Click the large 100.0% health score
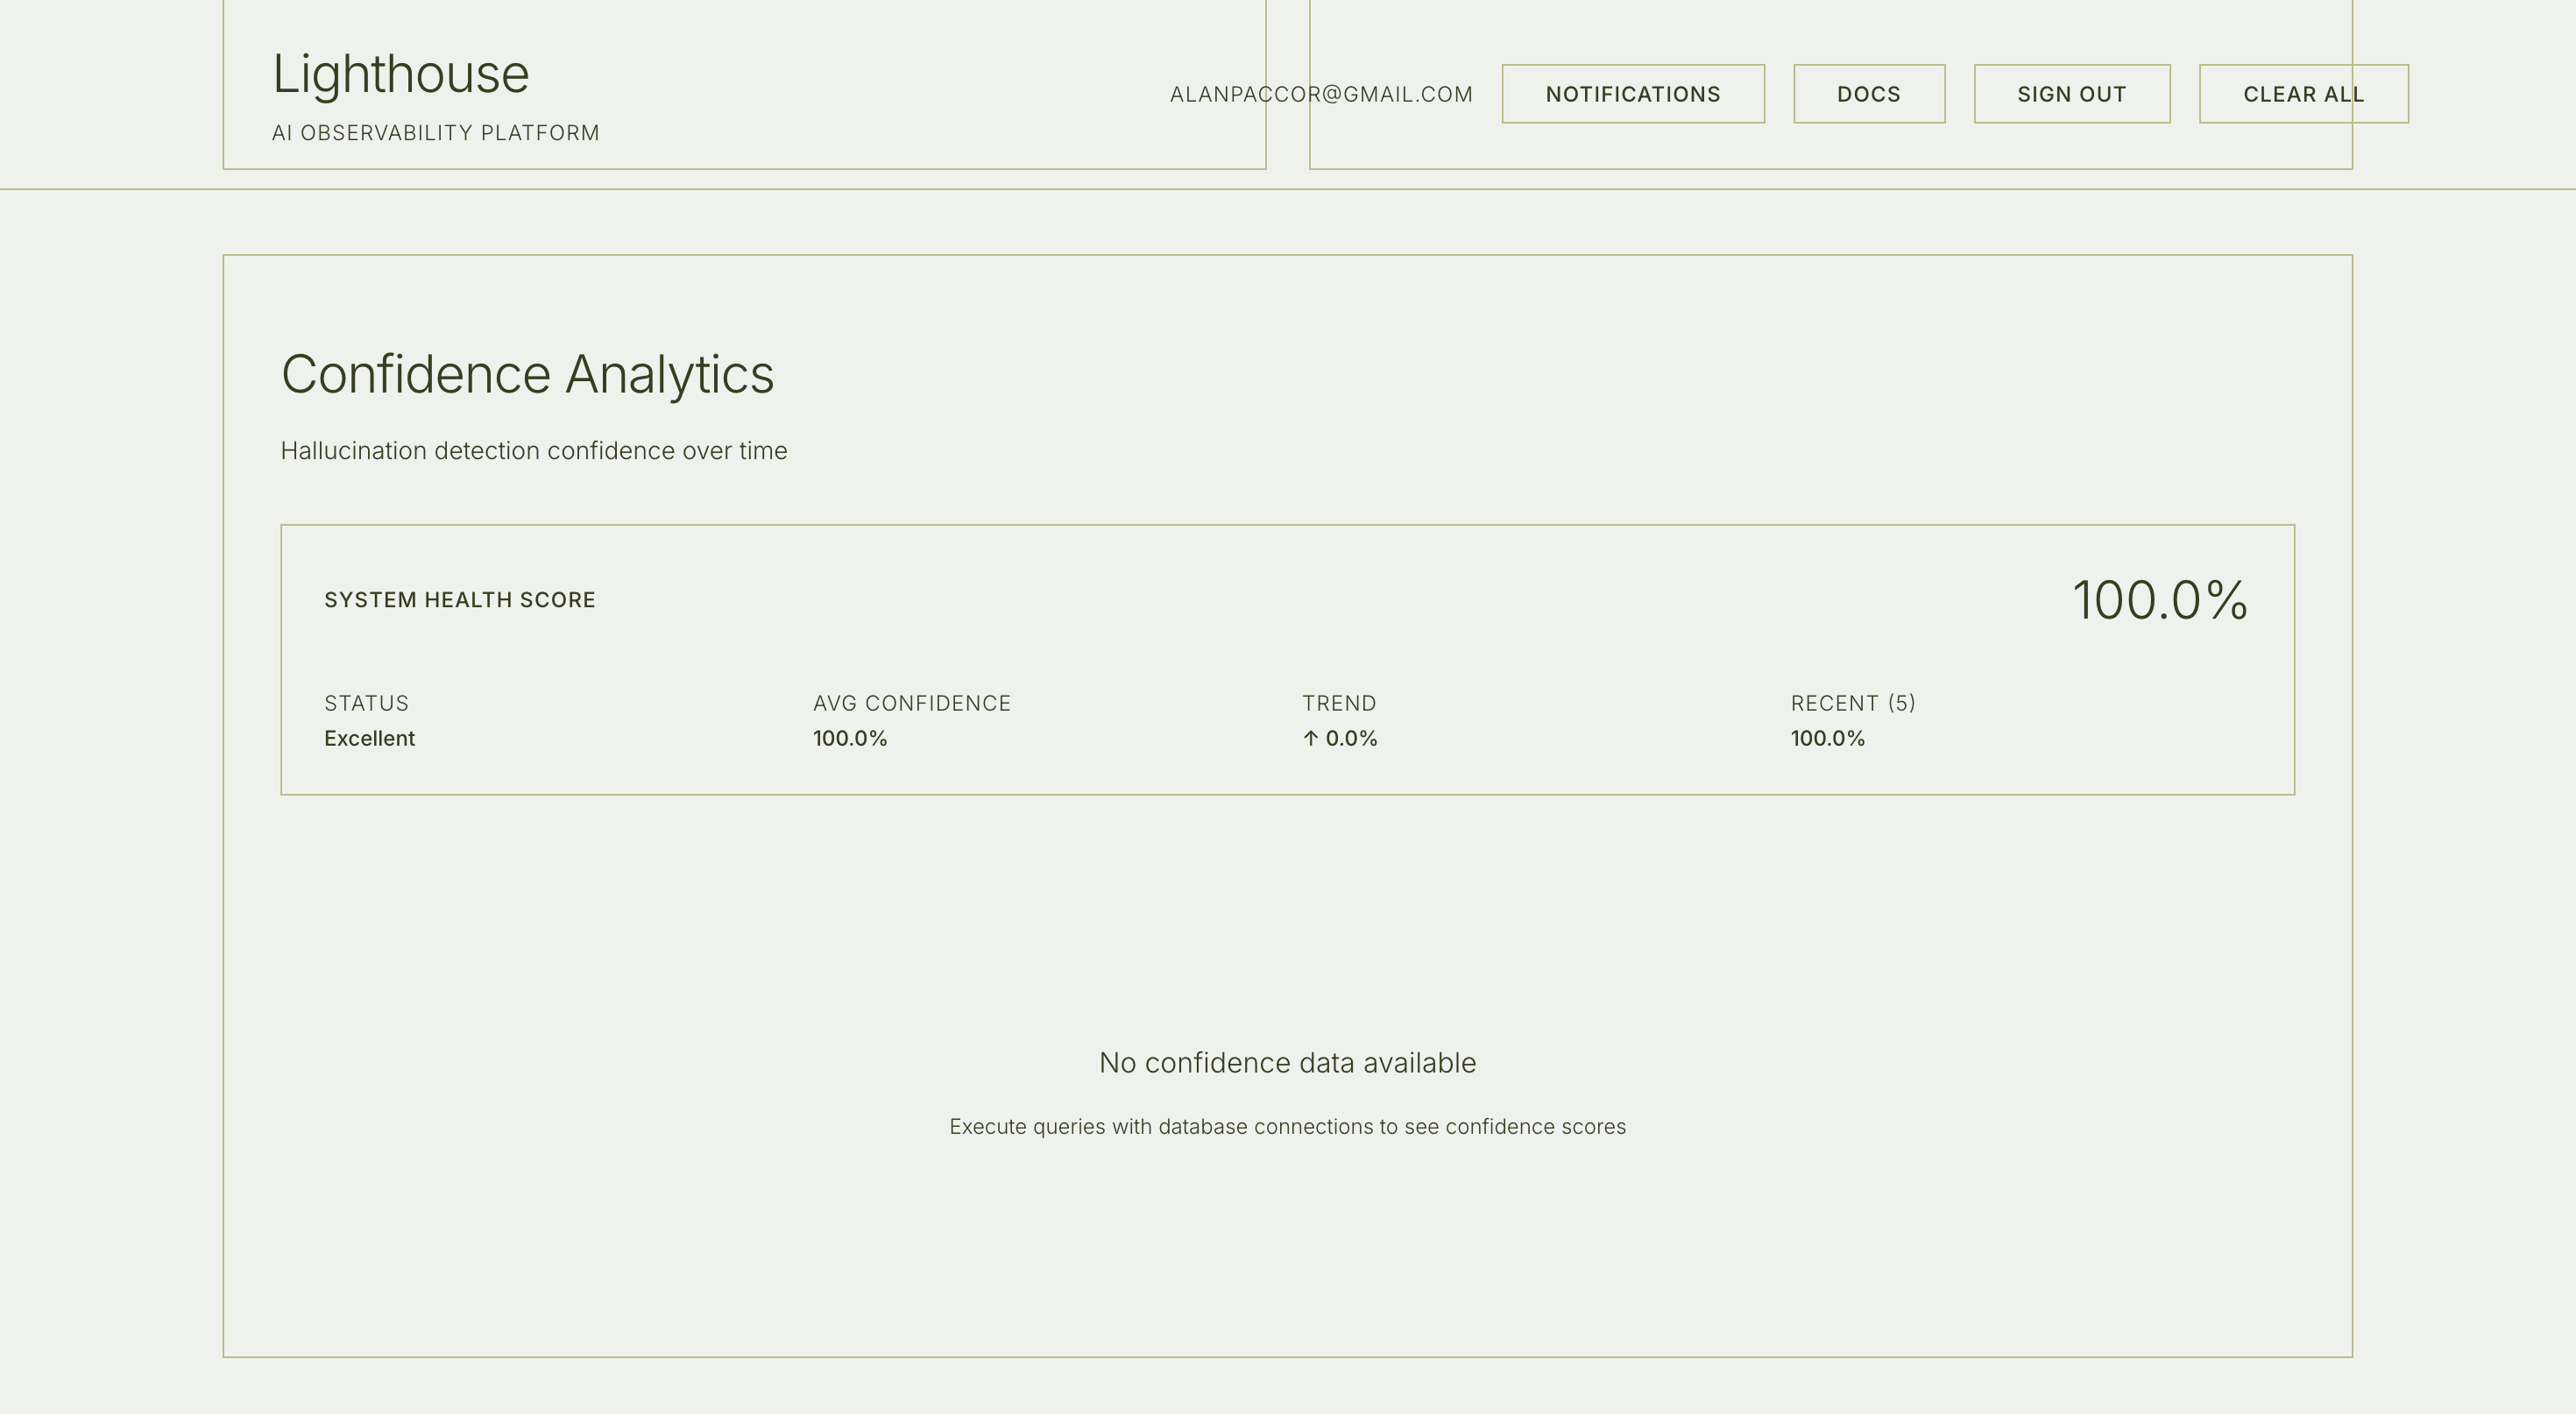The width and height of the screenshot is (2576, 1416). [2159, 600]
